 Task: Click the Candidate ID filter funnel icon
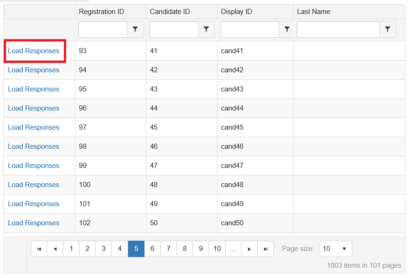(x=206, y=29)
